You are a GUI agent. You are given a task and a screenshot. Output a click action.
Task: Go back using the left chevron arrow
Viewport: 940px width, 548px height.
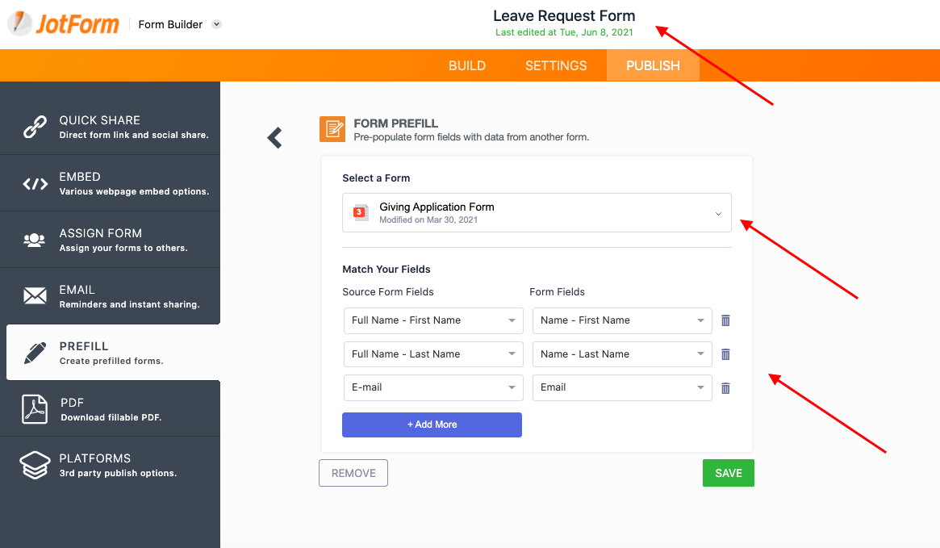pos(275,138)
